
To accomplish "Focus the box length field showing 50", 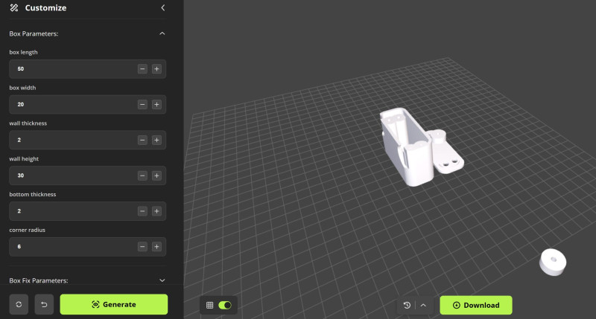I will click(x=87, y=69).
